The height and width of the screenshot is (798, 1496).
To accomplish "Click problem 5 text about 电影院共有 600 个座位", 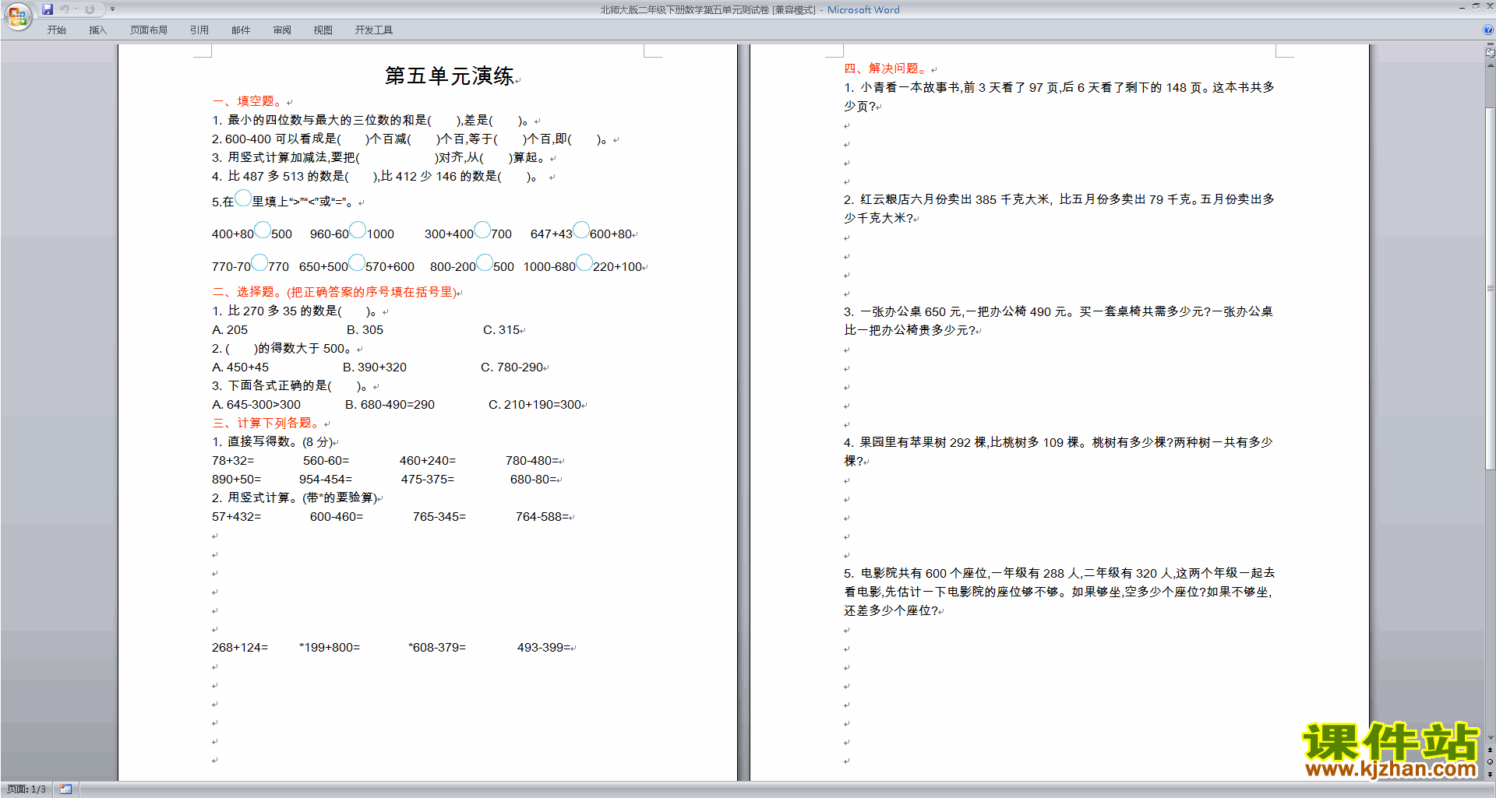I will (1059, 592).
